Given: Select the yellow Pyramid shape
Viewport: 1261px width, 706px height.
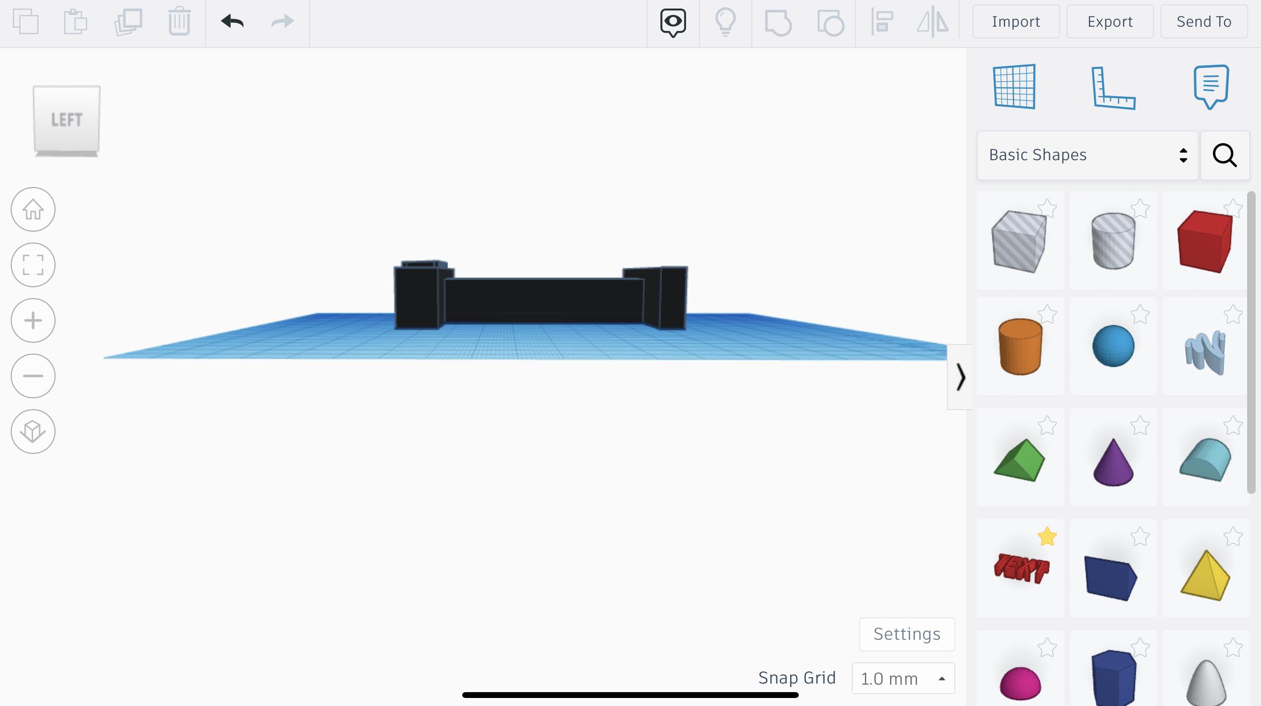Looking at the screenshot, I should (x=1205, y=576).
